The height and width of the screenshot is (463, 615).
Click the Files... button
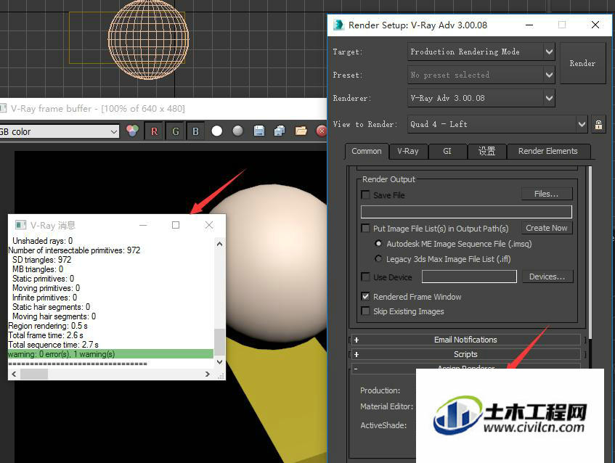(x=546, y=194)
